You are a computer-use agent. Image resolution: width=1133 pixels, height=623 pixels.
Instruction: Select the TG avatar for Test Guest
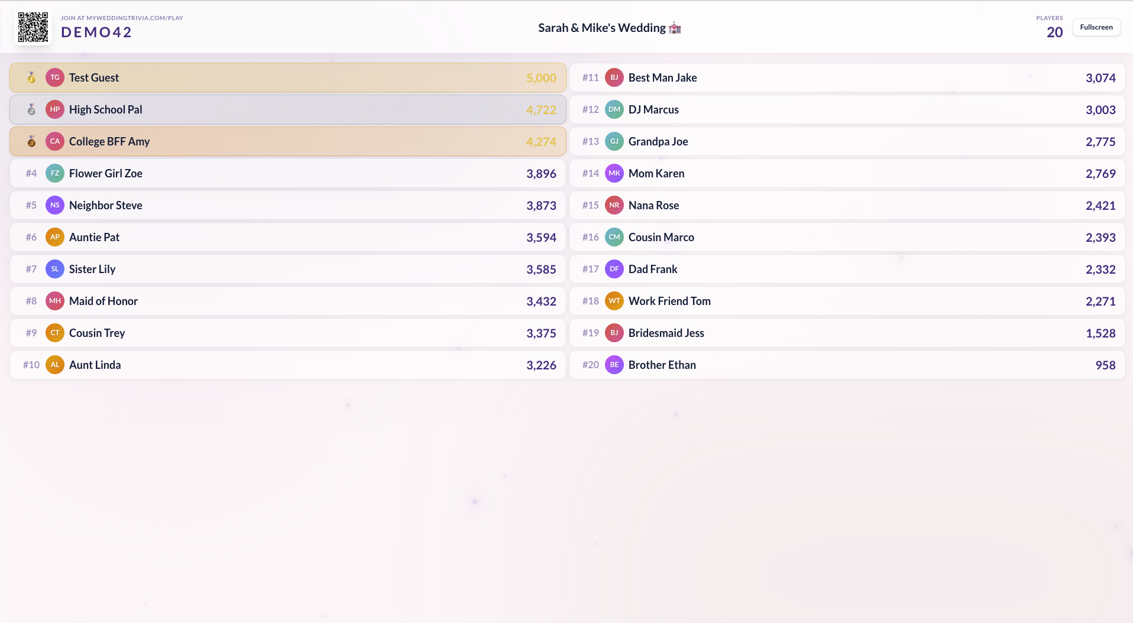click(55, 77)
